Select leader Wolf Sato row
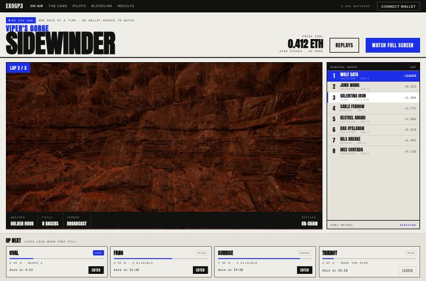This screenshot has height=281, width=426. tap(373, 76)
